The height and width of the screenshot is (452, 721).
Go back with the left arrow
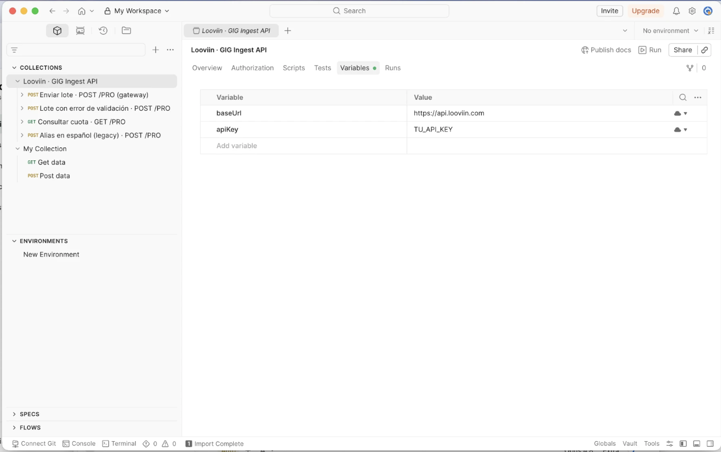[x=52, y=11]
